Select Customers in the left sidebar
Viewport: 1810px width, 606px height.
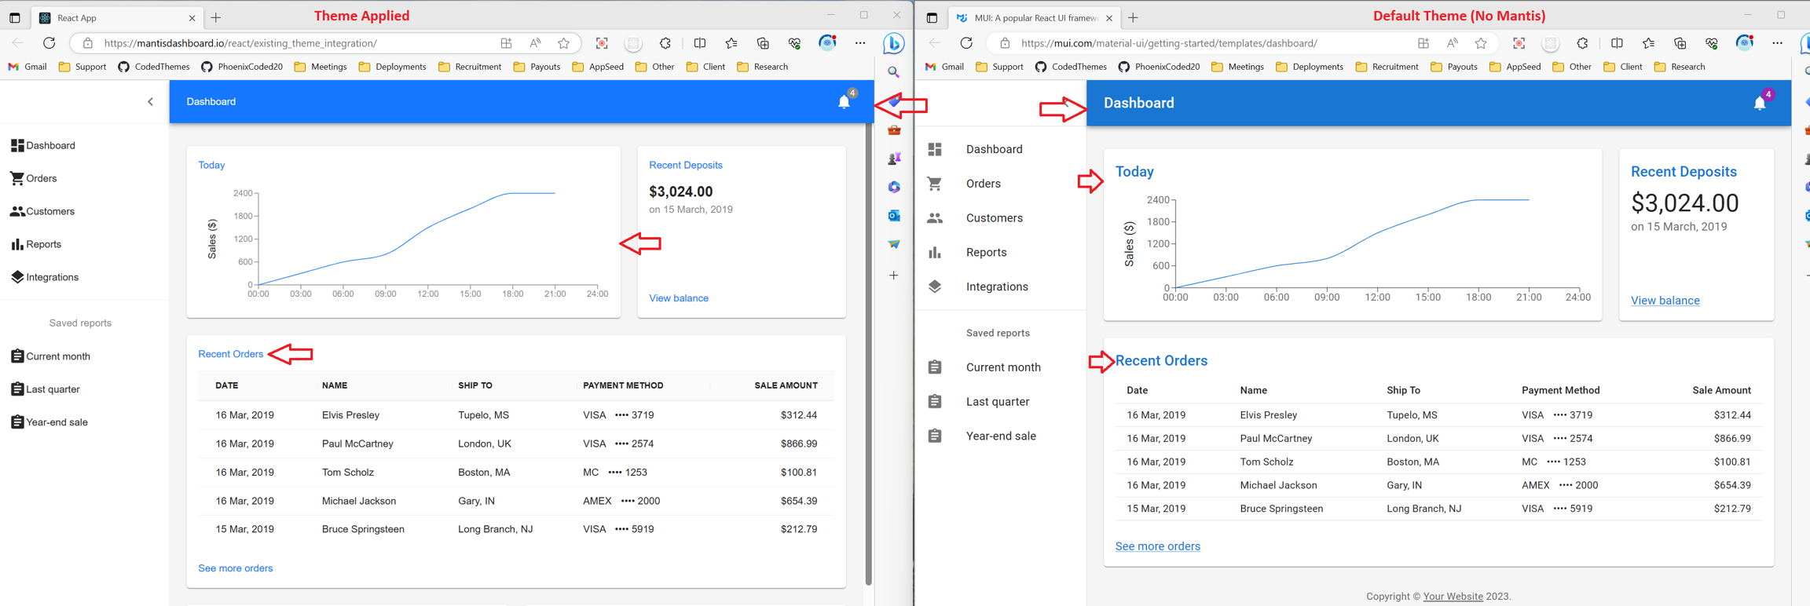pos(49,211)
